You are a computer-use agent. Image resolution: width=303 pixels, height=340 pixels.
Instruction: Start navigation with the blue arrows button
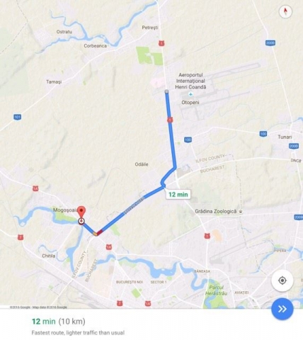[x=282, y=309]
